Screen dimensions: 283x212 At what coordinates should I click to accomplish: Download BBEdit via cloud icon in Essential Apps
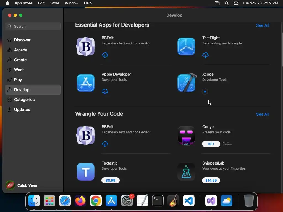(x=105, y=55)
